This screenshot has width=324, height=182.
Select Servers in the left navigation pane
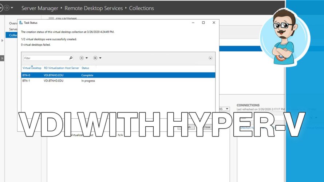[x=13, y=29]
